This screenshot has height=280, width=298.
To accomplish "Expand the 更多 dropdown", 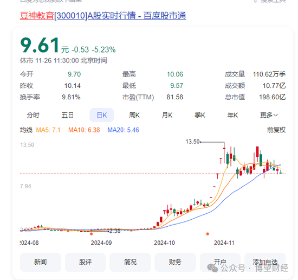I will (269, 115).
